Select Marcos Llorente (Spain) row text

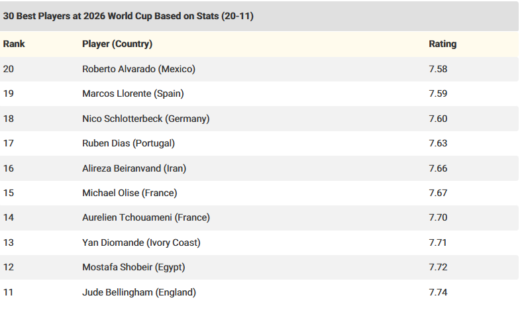[x=133, y=93]
